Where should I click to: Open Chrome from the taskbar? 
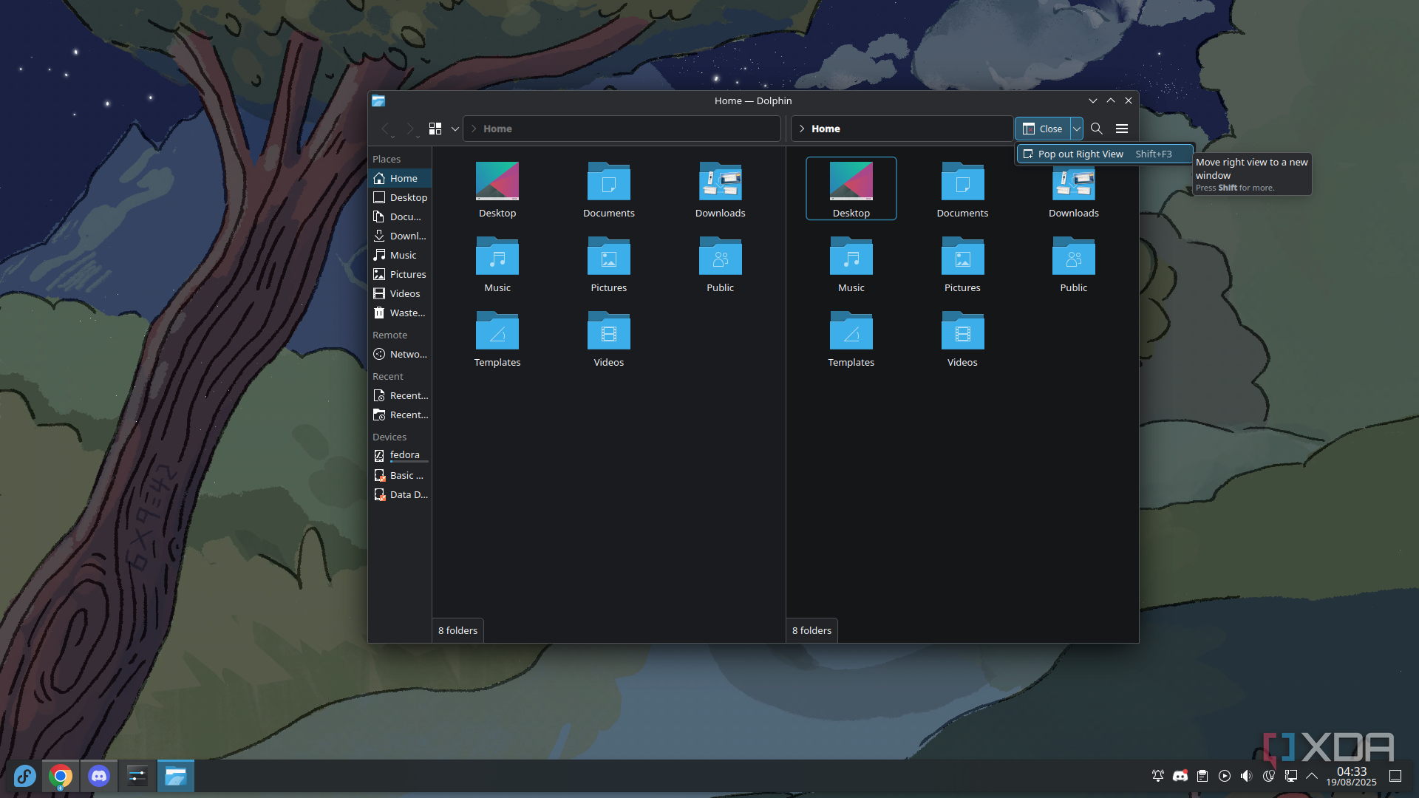click(61, 776)
